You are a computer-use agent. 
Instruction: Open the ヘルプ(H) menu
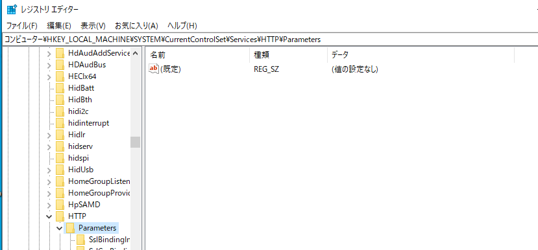click(182, 26)
